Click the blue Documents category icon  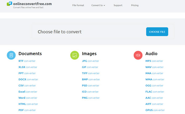11,55
